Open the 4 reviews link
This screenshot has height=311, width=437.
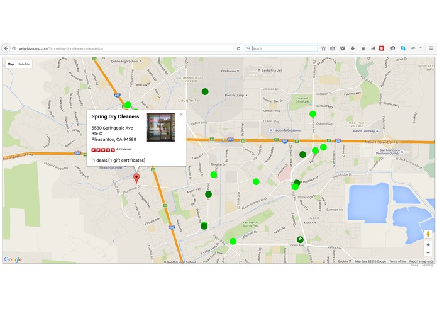coord(124,149)
